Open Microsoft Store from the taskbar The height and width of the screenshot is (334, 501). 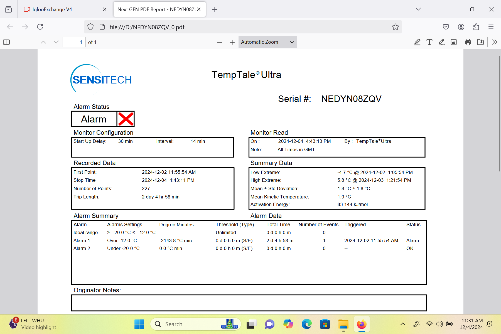pyautogui.click(x=325, y=324)
